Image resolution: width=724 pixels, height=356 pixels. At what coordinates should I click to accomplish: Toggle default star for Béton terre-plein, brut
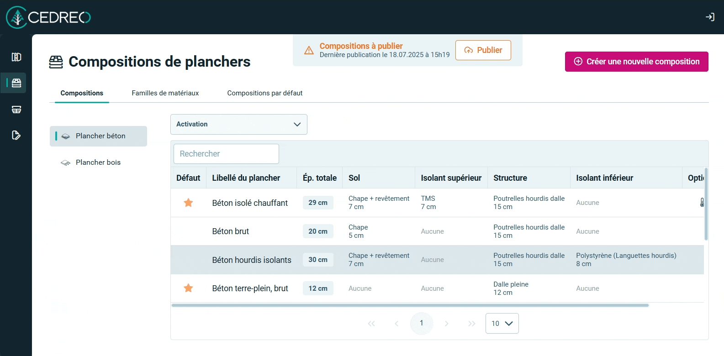188,288
